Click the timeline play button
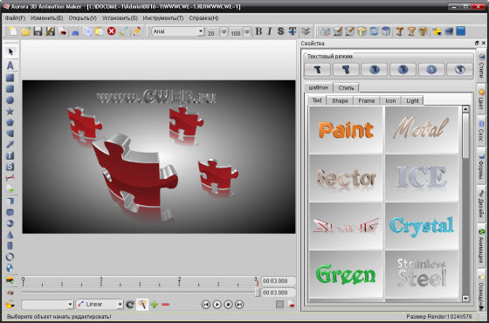489x323 pixels. coord(217,305)
